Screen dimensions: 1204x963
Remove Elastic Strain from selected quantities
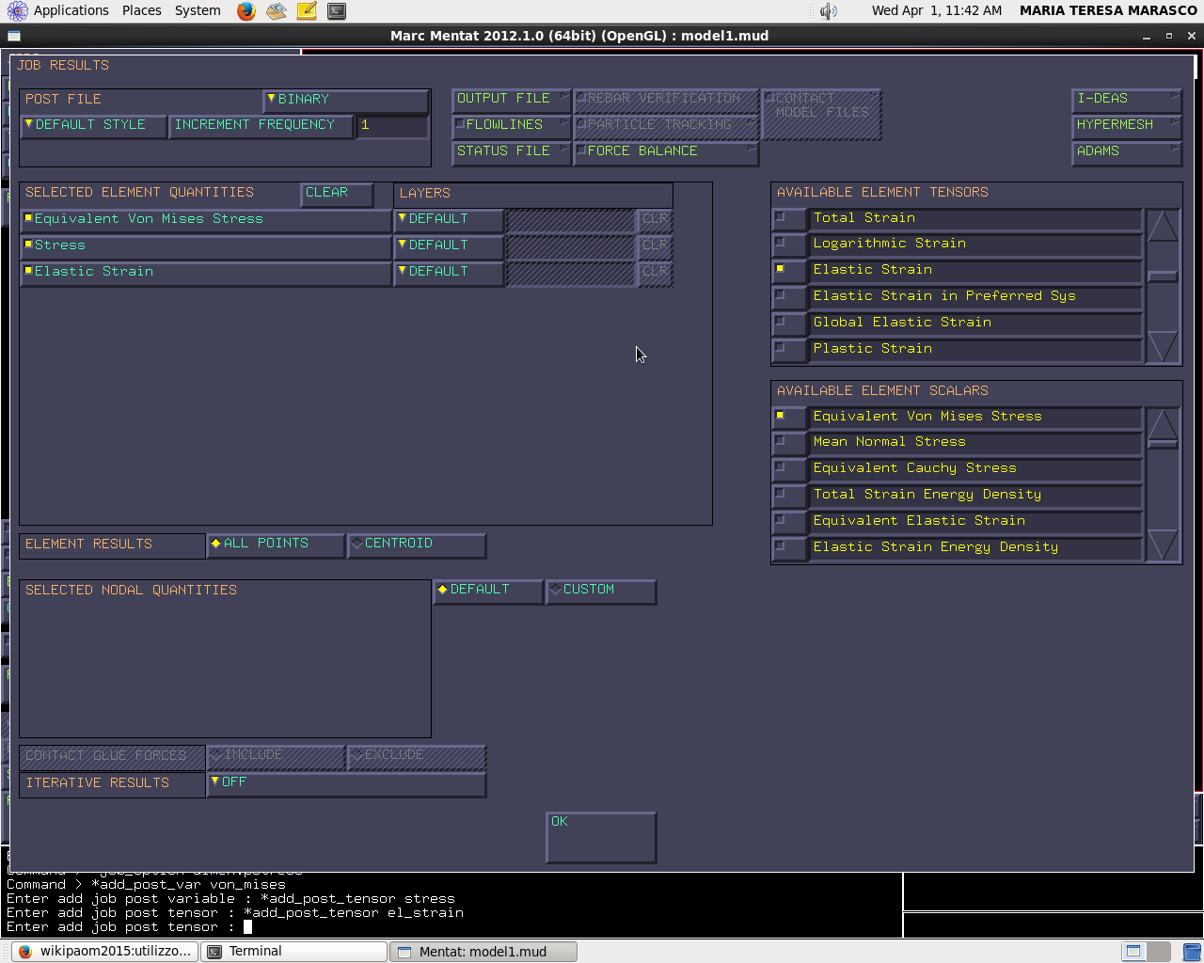point(206,272)
